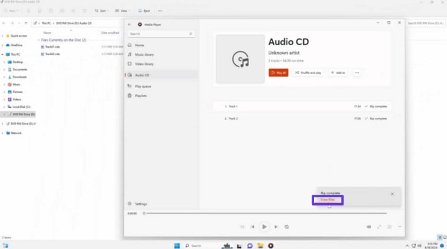Open the Add to menu

(x=338, y=73)
